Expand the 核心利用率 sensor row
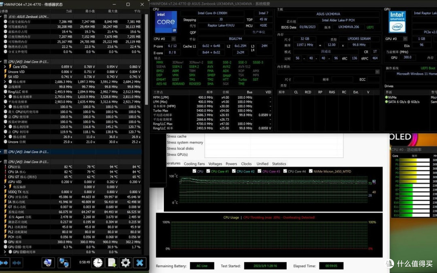The height and width of the screenshot is (273, 437). pos(5,127)
